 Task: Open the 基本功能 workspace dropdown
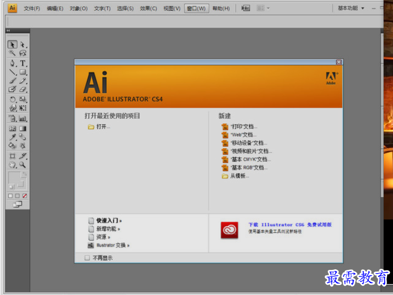point(351,8)
